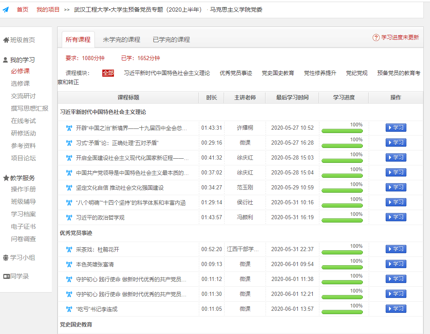Image resolution: width=430 pixels, height=334 pixels.
Task: Click the course icon for 开启全面建设社会主义现代化国家新征程
Action: coord(69,158)
